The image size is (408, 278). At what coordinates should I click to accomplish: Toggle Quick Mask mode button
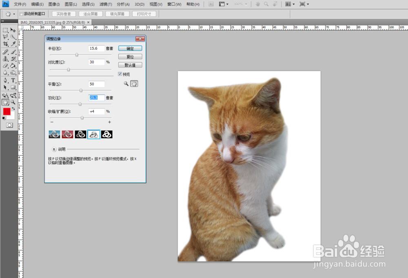9,125
